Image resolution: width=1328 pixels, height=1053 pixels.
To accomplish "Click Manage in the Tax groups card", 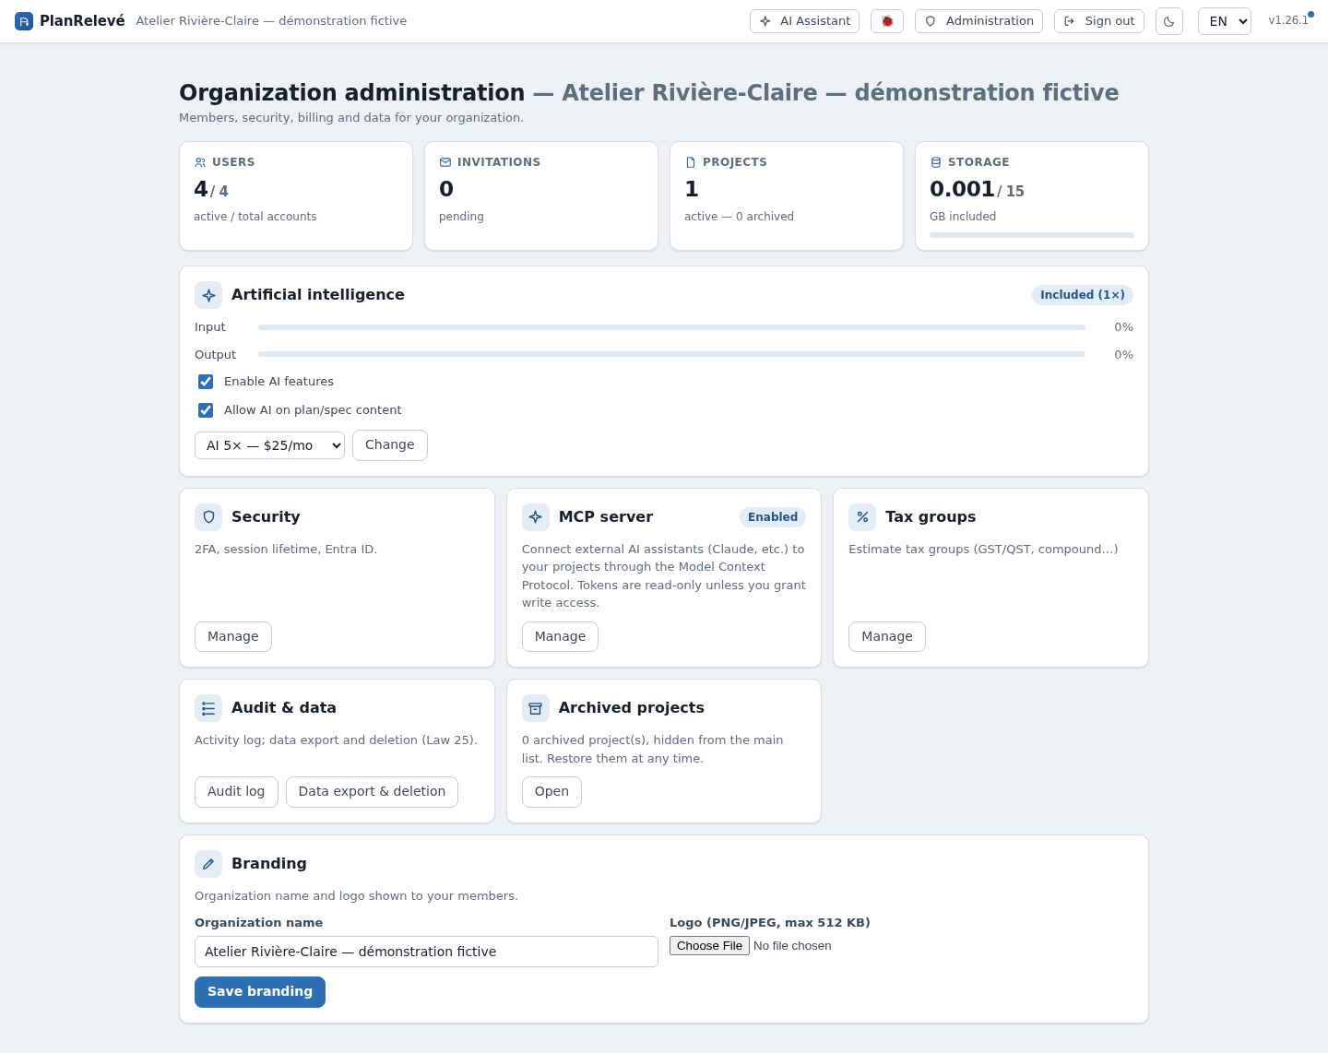I will click(887, 637).
